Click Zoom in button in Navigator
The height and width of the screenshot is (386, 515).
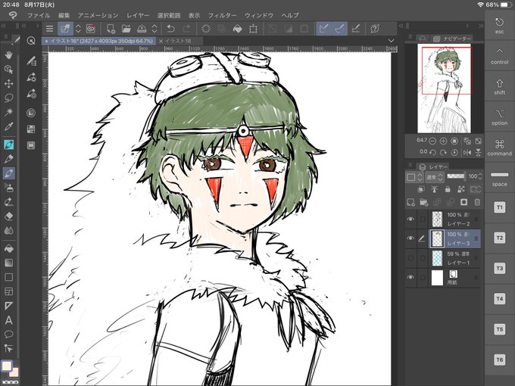[443, 141]
